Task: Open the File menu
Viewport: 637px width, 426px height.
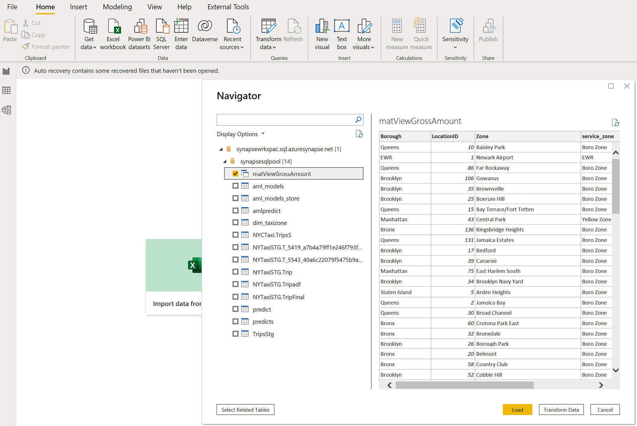Action: [12, 7]
